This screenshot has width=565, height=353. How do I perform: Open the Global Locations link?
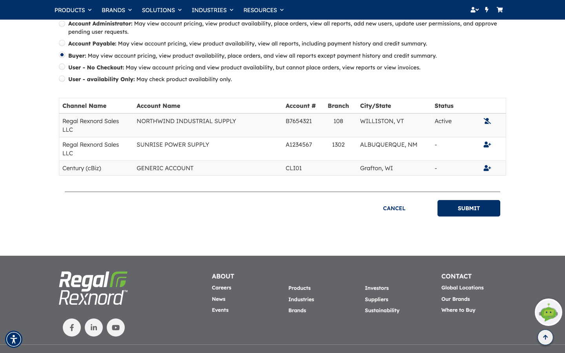[463, 287]
